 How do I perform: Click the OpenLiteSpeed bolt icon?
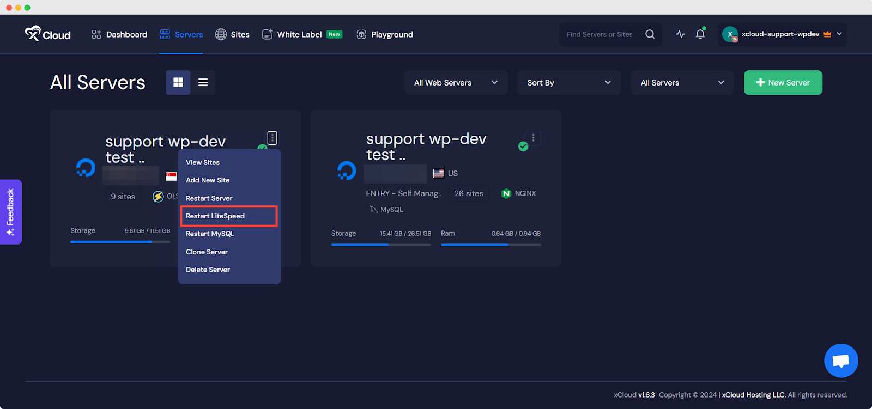pos(158,197)
